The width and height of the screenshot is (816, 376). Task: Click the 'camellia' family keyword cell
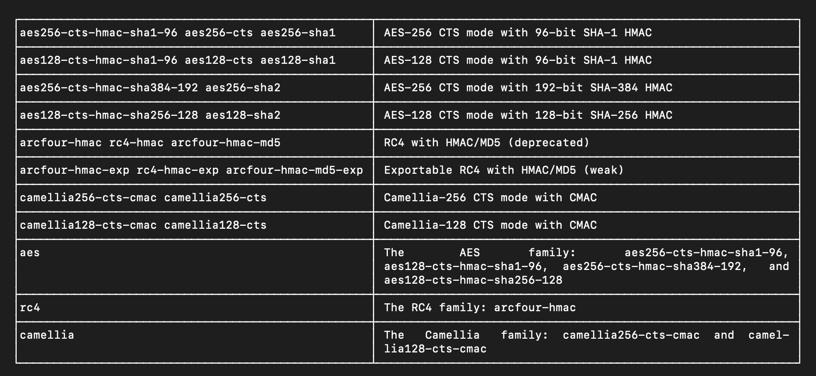(195, 343)
